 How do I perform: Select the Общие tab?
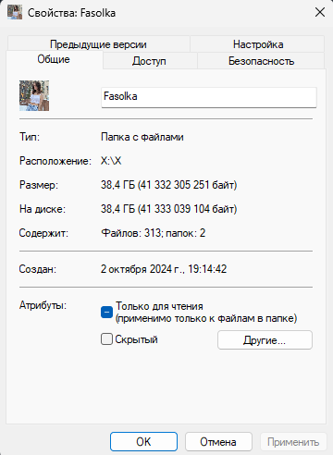pyautogui.click(x=54, y=59)
